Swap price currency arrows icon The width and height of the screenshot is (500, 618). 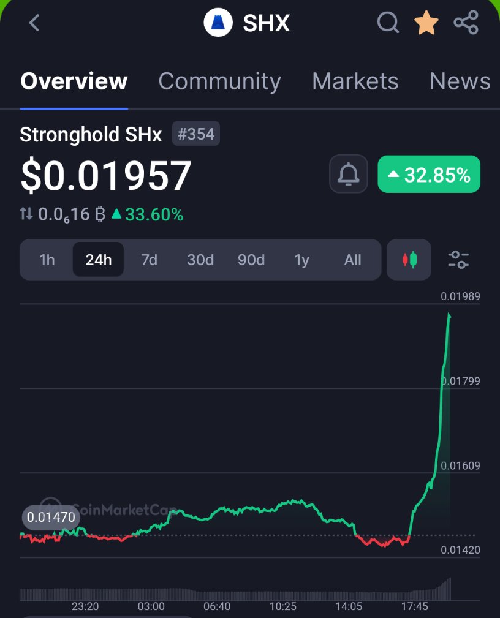(x=26, y=214)
